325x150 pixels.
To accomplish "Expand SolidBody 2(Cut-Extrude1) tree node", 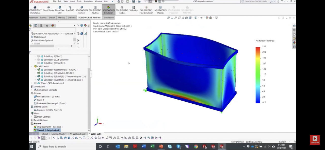I will (x=35, y=60).
